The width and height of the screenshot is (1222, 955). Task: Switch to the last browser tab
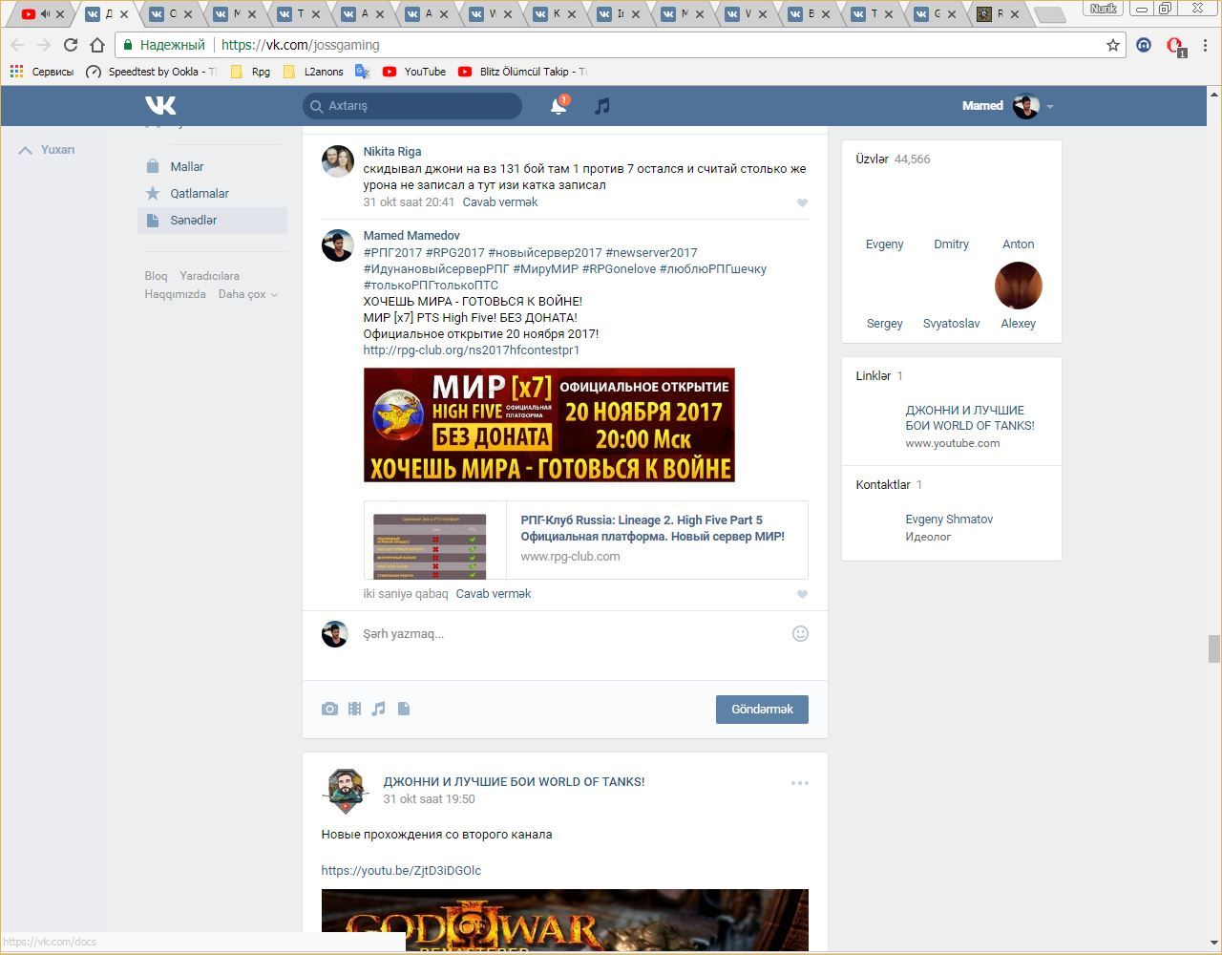click(1000, 13)
